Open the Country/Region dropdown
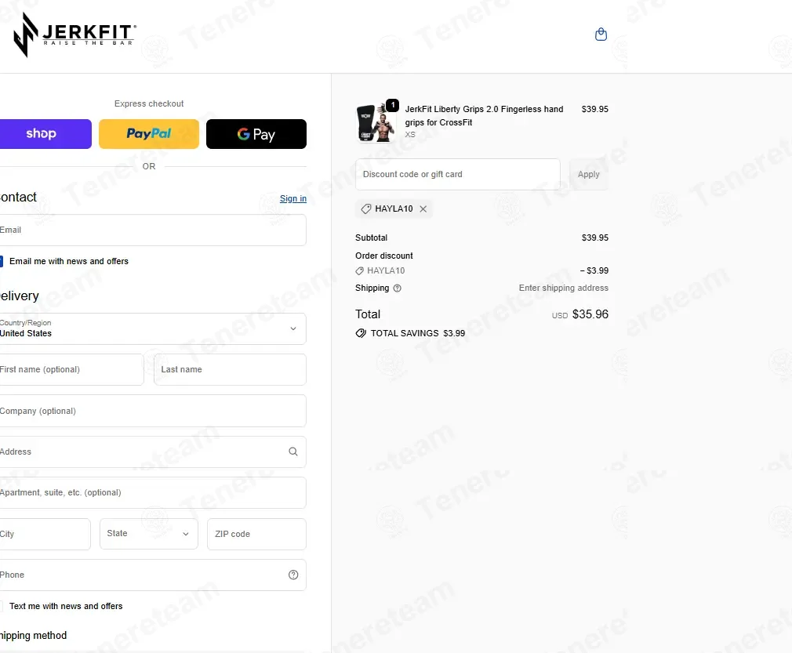792x653 pixels. coord(153,328)
